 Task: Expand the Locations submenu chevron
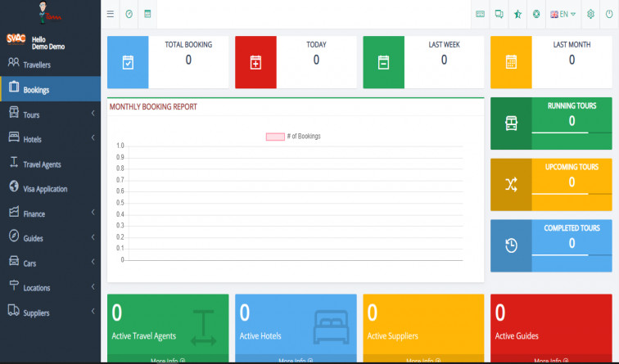(93, 287)
